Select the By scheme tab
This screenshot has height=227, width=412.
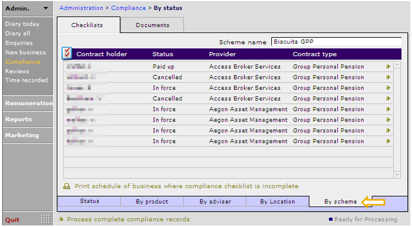tap(340, 201)
